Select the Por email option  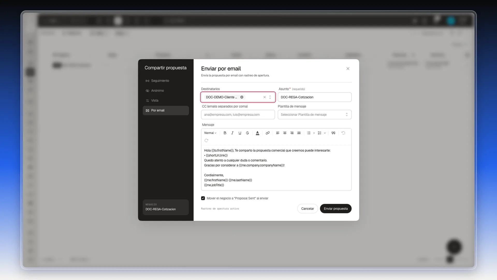(166, 110)
